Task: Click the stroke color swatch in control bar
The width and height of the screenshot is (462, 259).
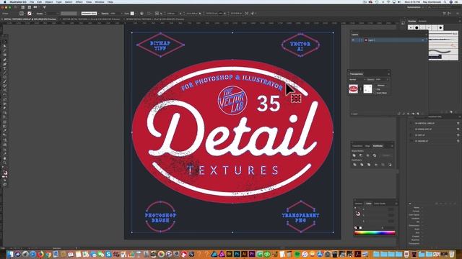Action: (30, 13)
